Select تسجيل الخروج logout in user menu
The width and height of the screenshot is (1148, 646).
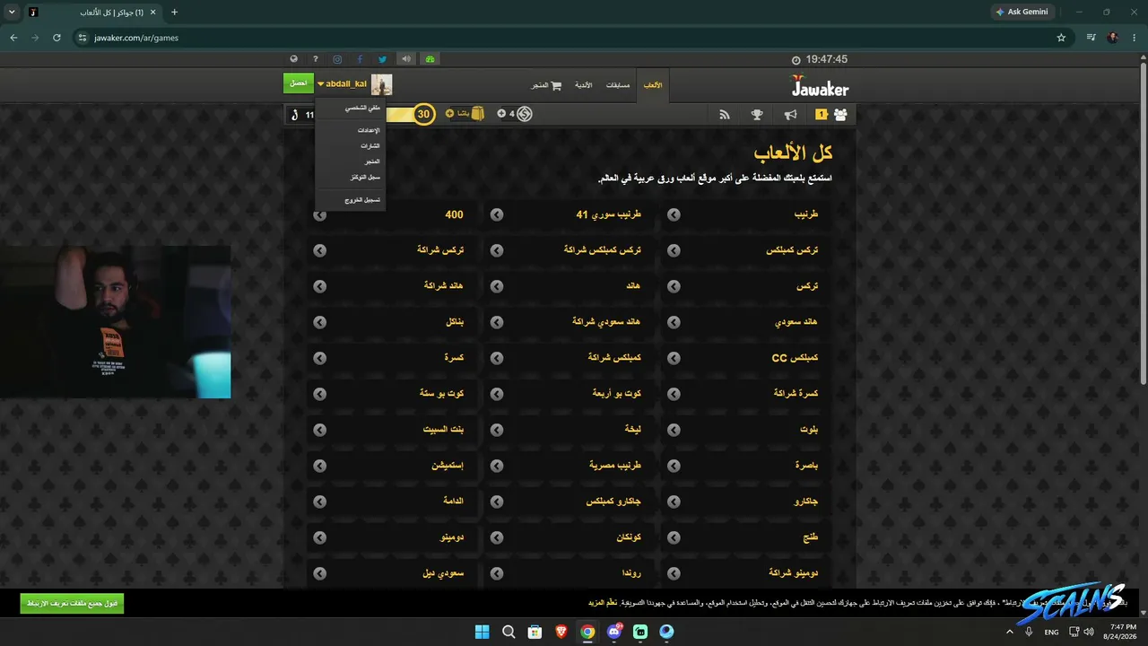(x=363, y=199)
